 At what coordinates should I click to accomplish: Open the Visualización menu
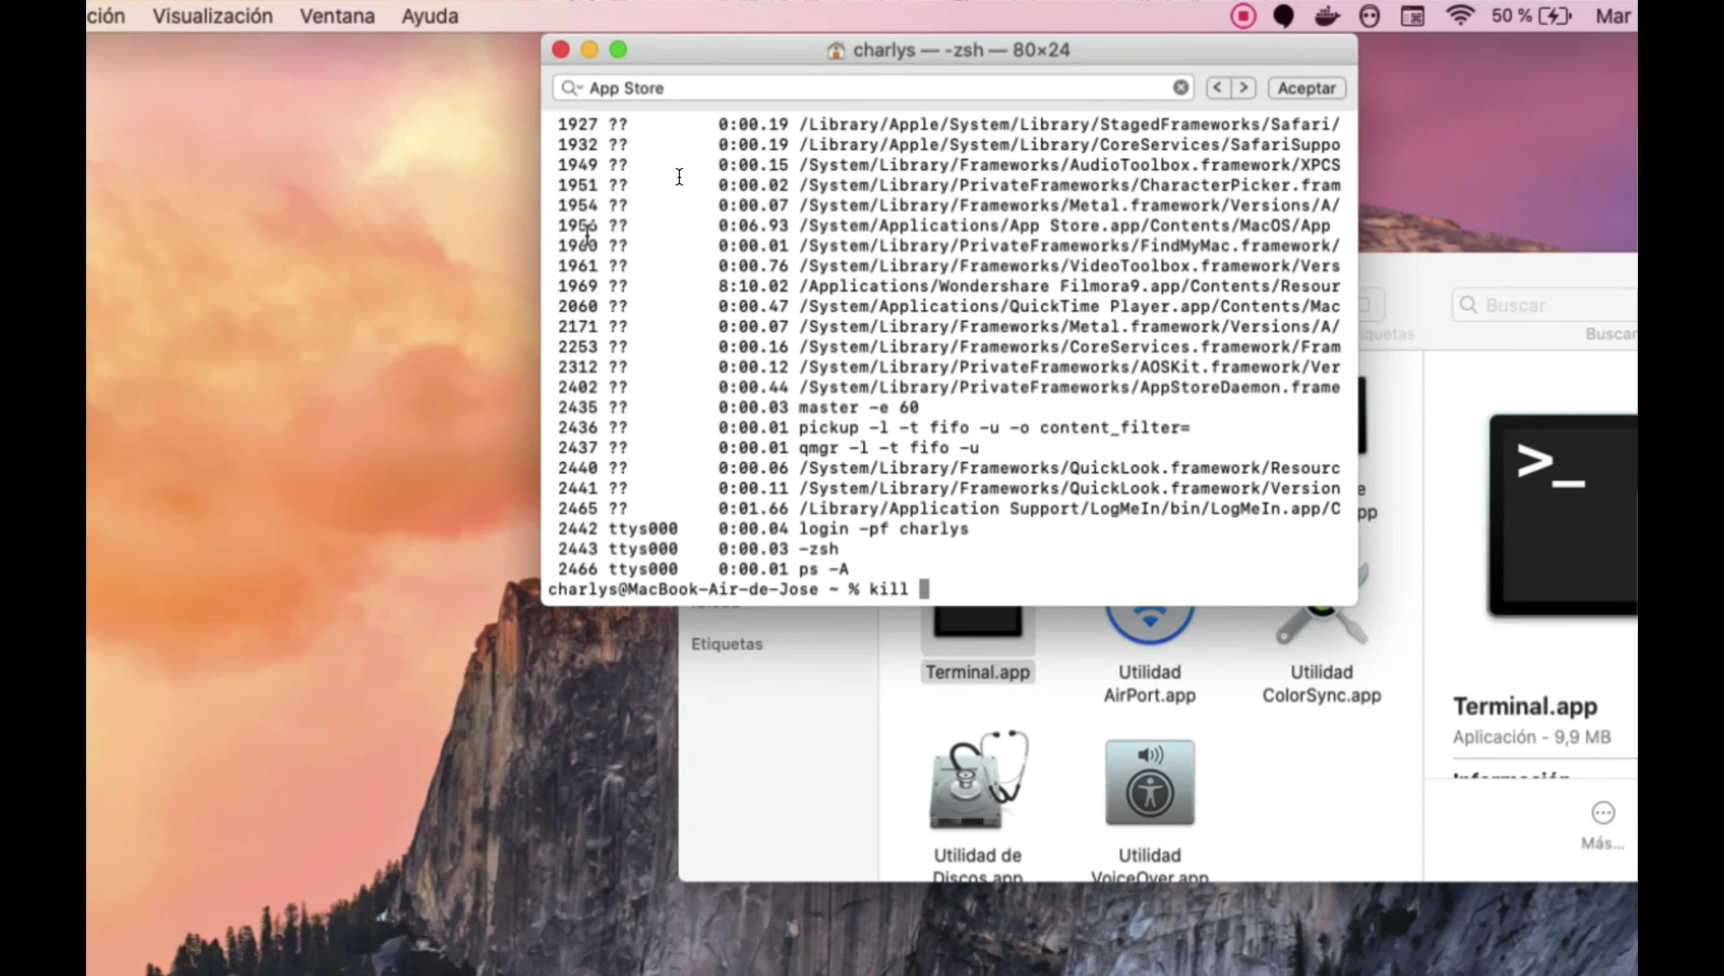coord(212,16)
